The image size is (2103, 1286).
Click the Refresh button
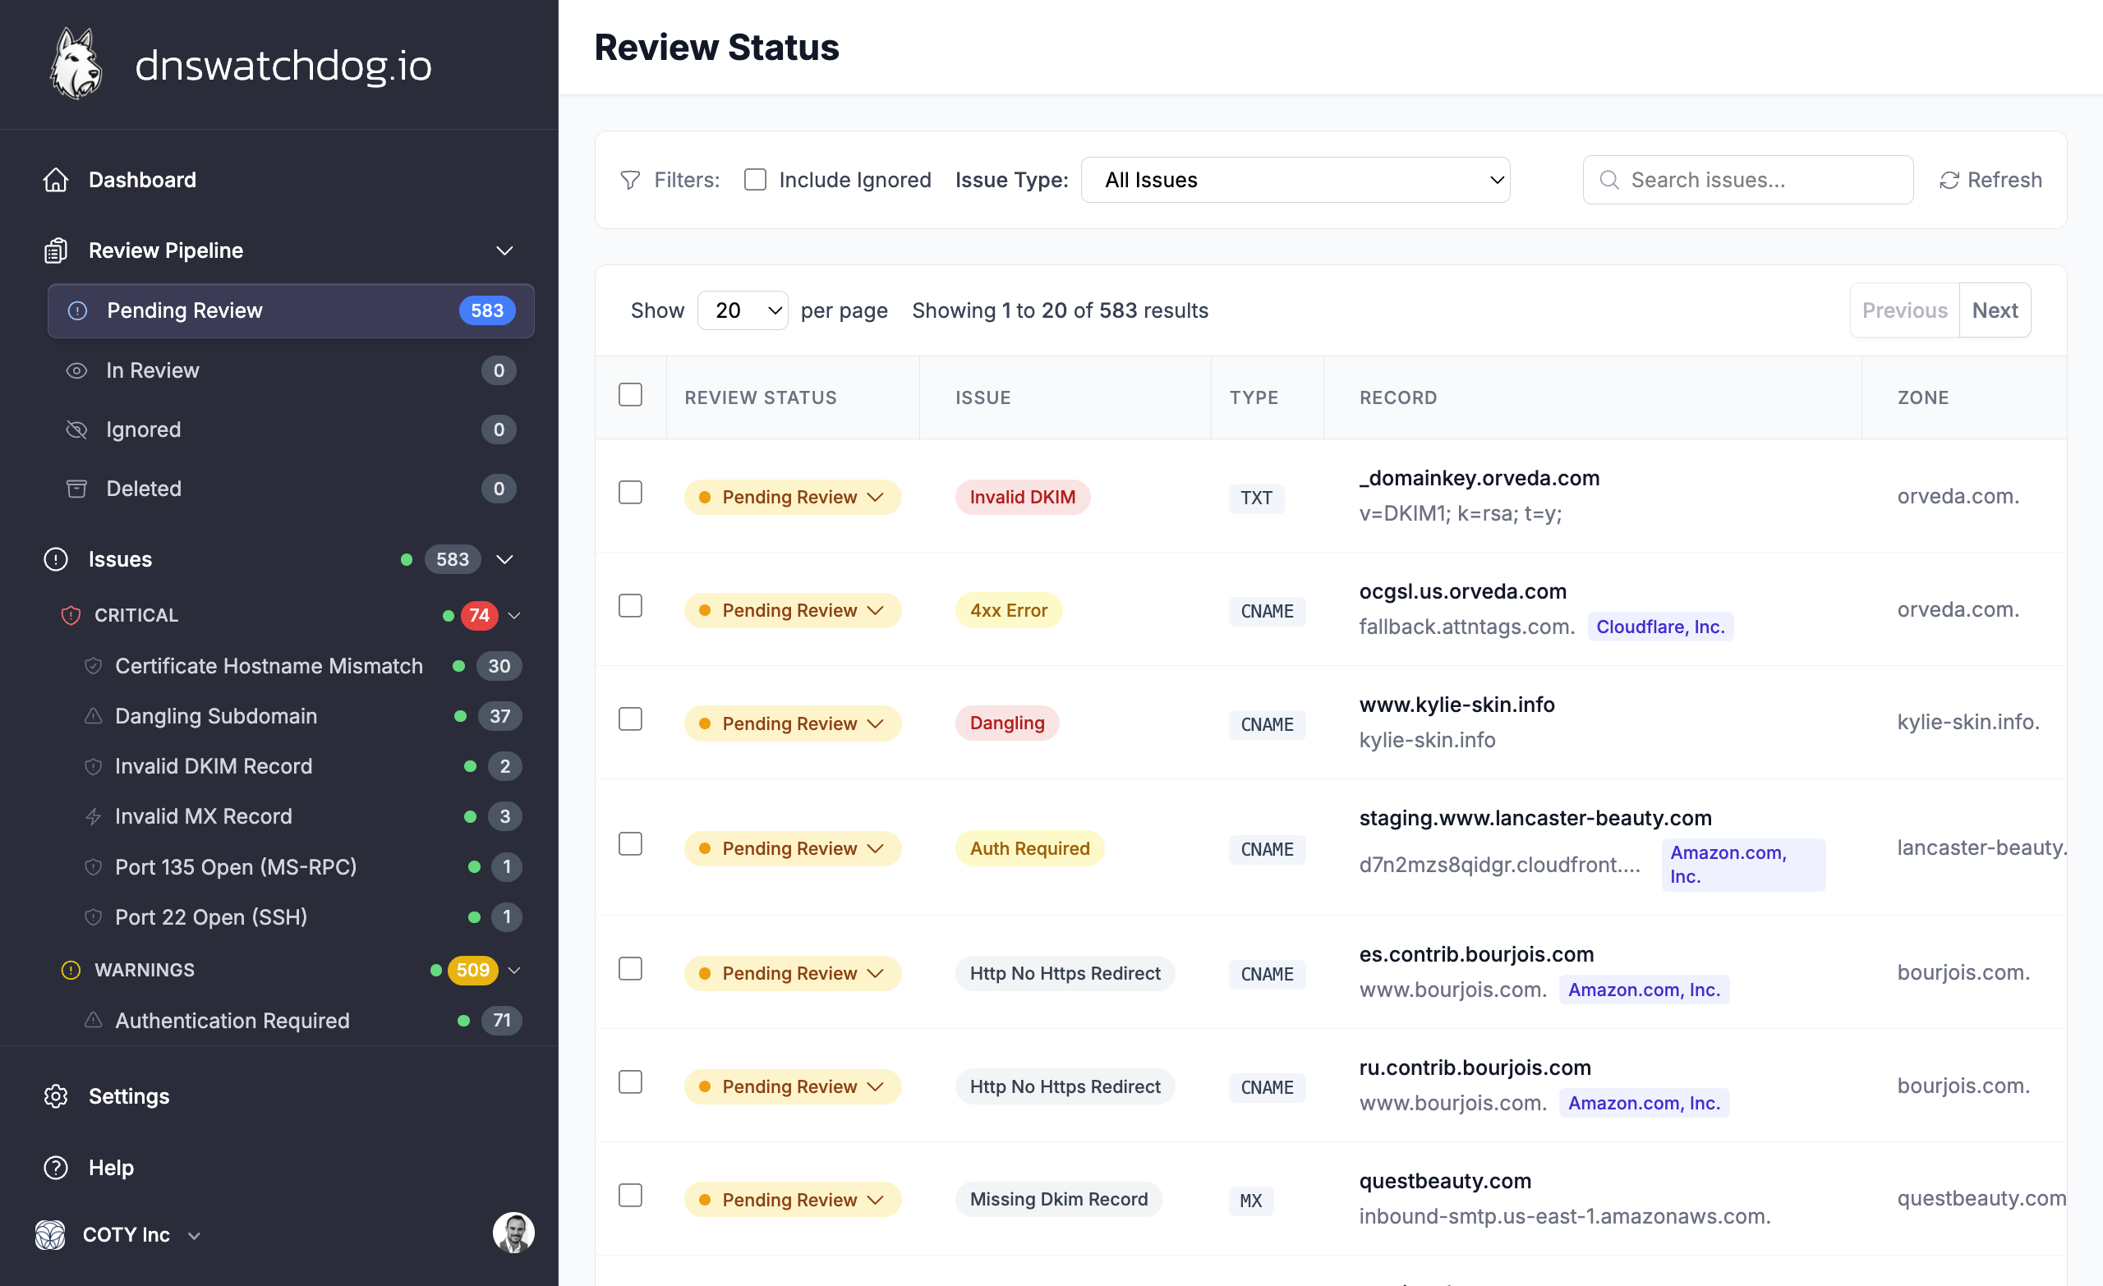point(1990,180)
